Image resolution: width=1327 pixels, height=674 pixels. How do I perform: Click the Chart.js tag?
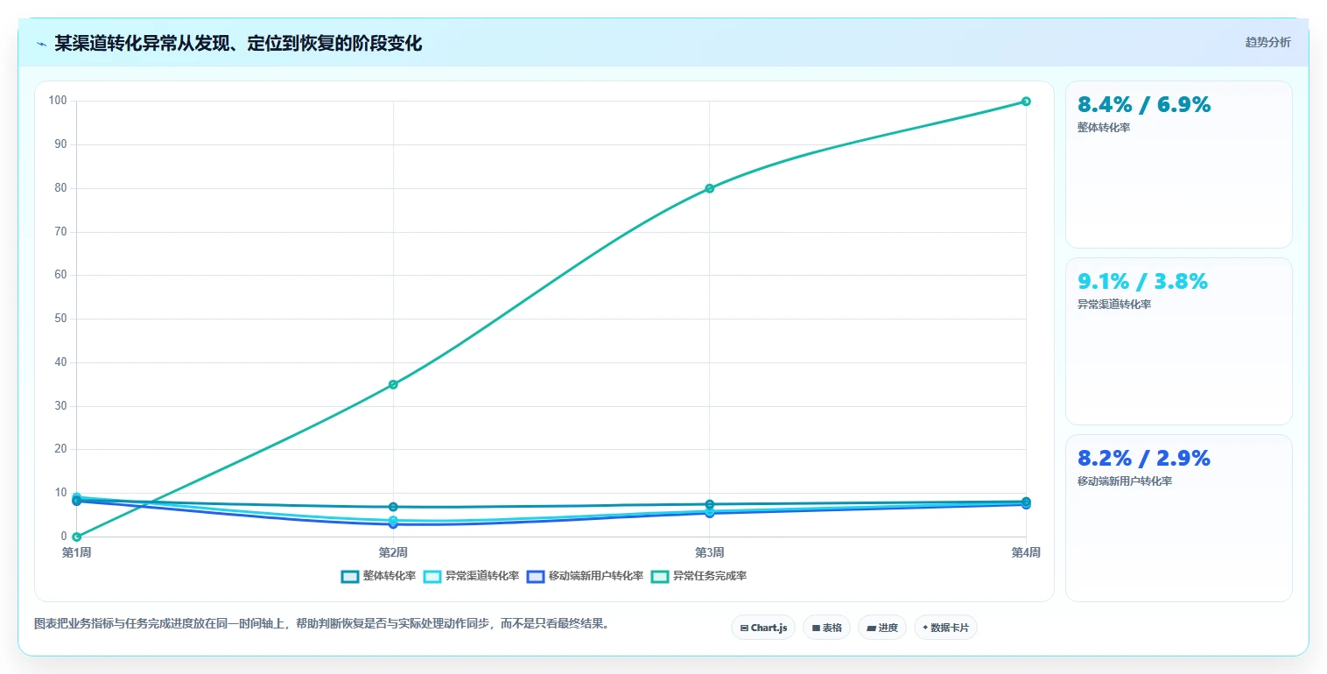click(x=763, y=628)
